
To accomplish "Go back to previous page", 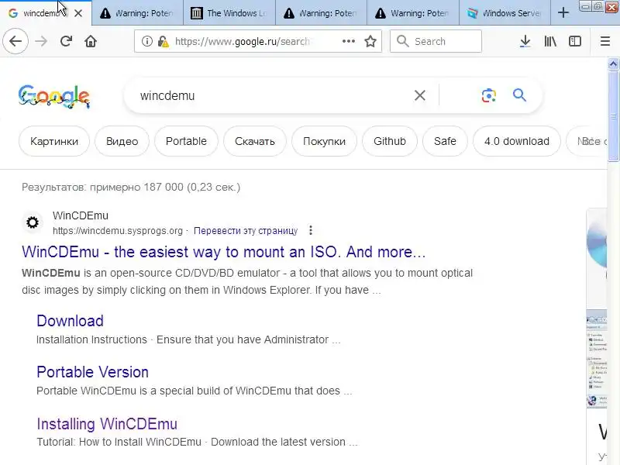I will (x=15, y=41).
